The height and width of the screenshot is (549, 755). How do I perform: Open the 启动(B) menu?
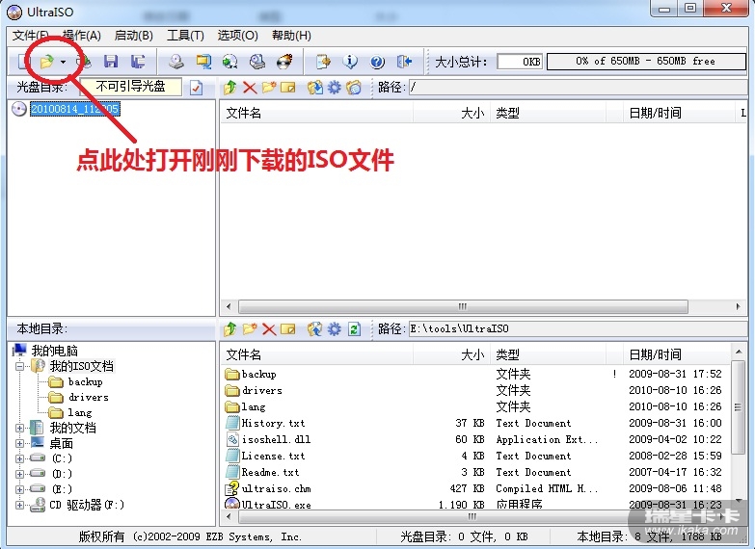coord(133,36)
